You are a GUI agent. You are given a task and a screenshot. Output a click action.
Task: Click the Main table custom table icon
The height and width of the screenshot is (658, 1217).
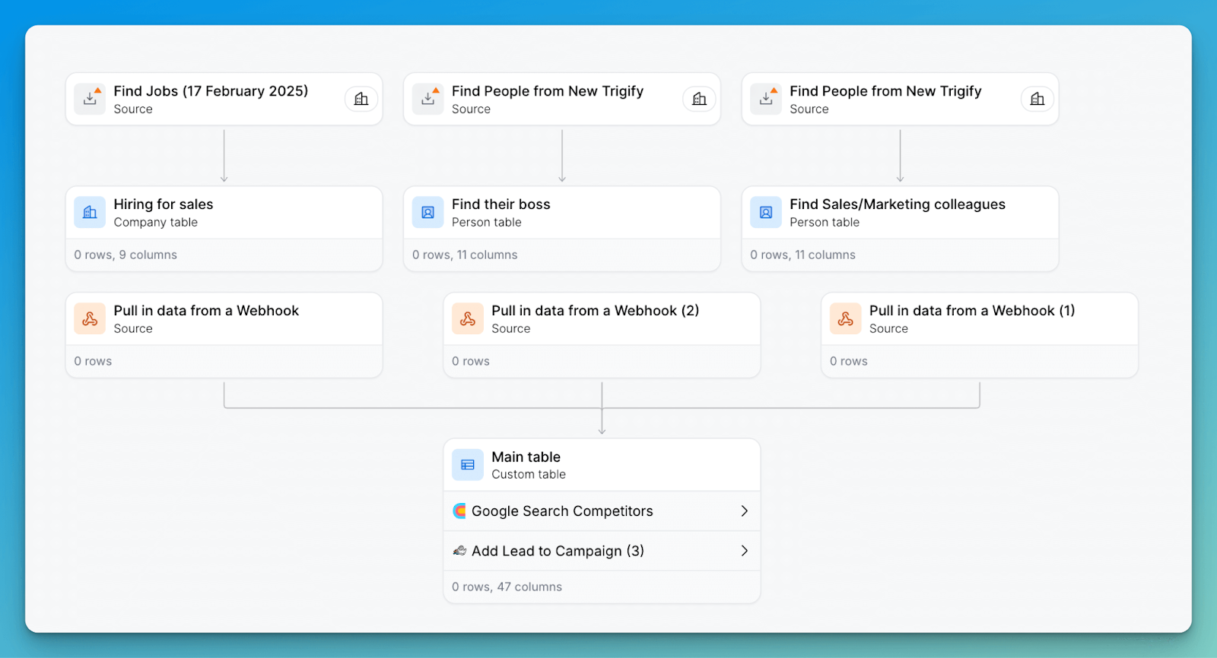pyautogui.click(x=468, y=465)
